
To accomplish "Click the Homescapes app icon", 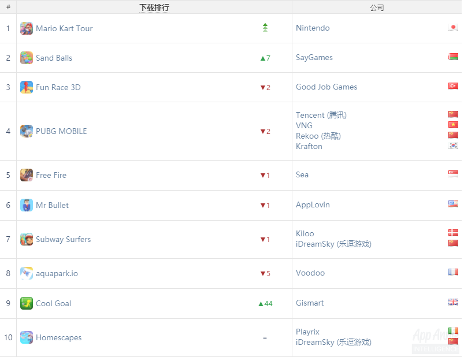I will point(27,337).
